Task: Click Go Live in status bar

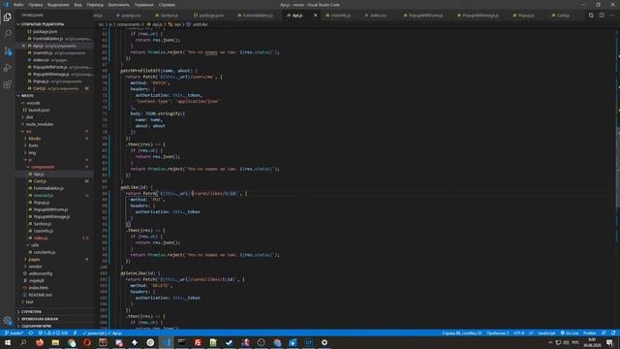Action: pyautogui.click(x=570, y=333)
